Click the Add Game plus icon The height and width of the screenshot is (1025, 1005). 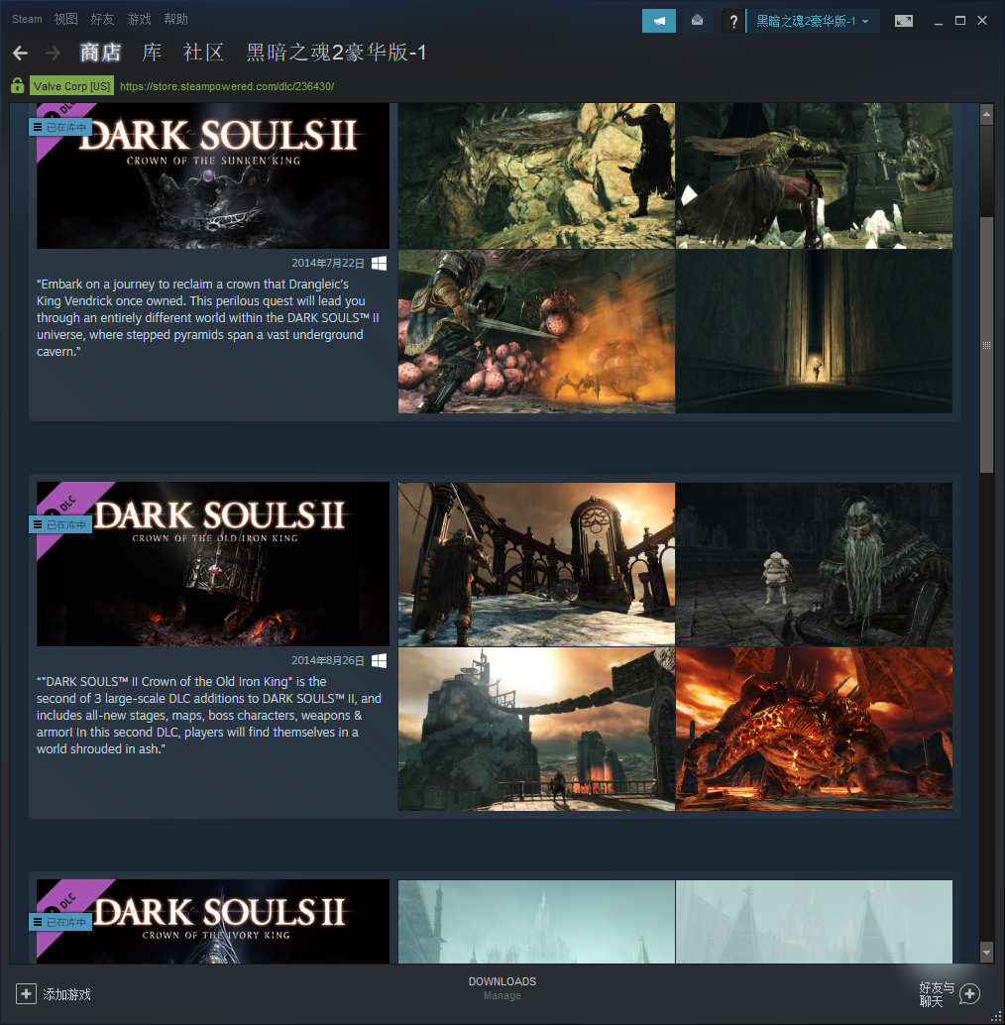pyautogui.click(x=27, y=993)
